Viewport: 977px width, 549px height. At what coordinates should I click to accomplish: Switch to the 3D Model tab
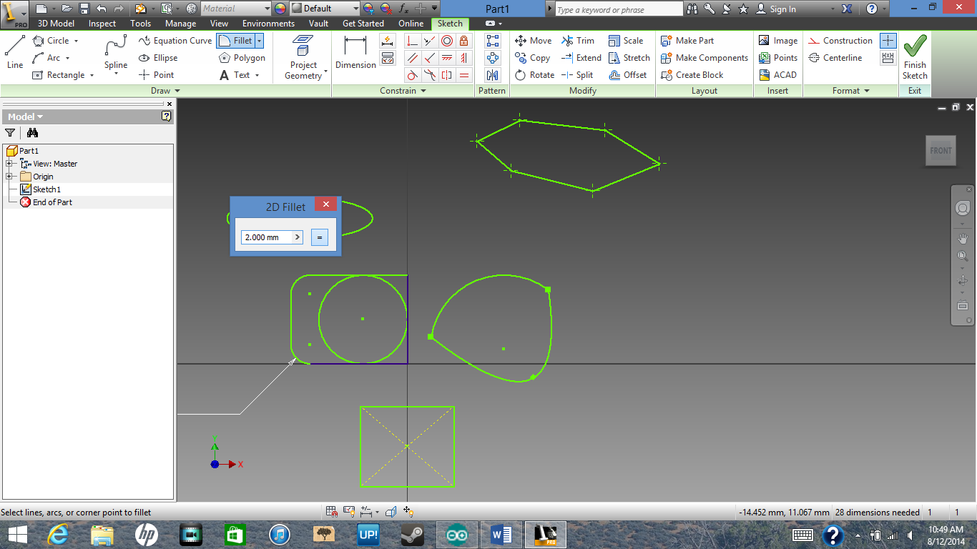tap(54, 23)
